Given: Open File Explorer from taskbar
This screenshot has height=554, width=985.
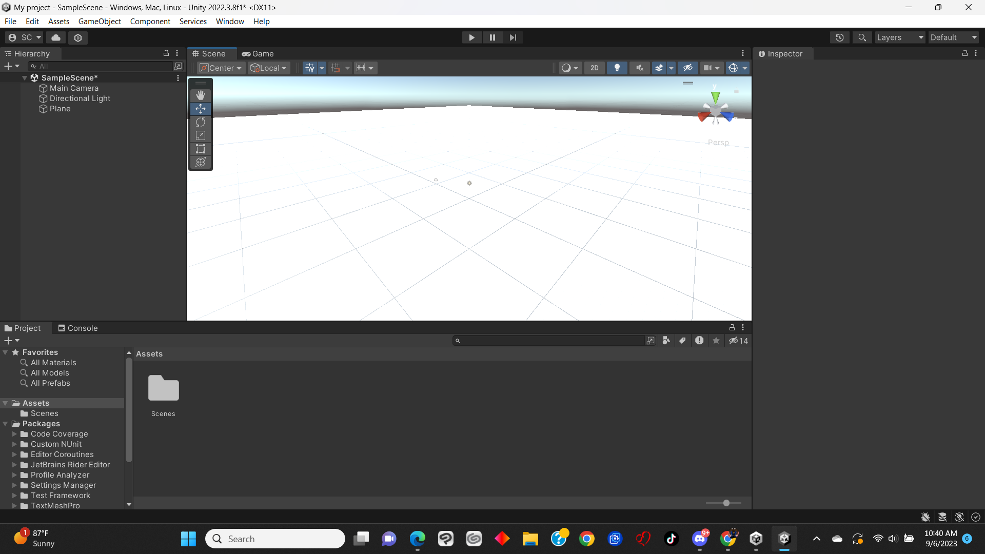Looking at the screenshot, I should point(530,539).
